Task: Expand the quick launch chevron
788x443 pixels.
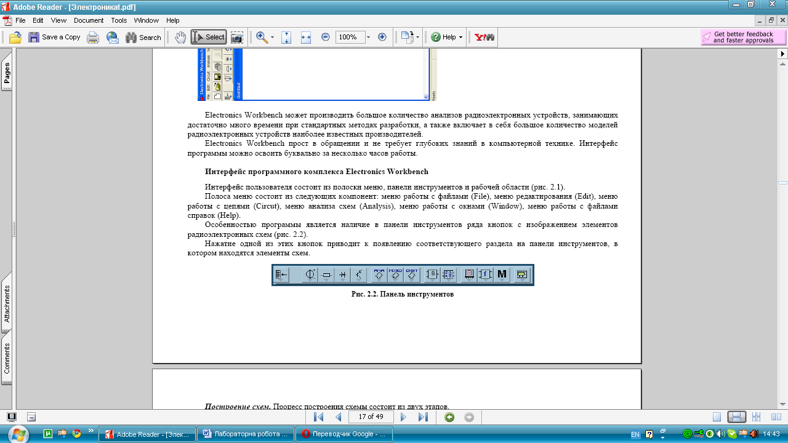Action: point(91,431)
